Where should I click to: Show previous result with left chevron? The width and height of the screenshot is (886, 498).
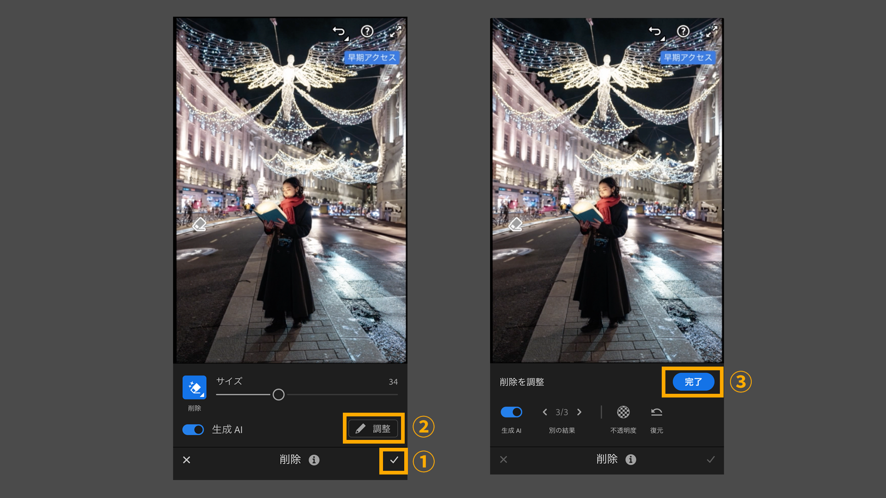point(545,412)
